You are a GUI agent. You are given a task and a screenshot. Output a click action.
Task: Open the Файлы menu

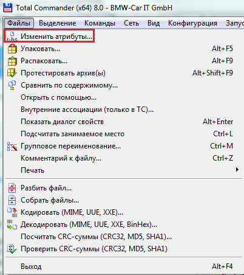point(19,23)
